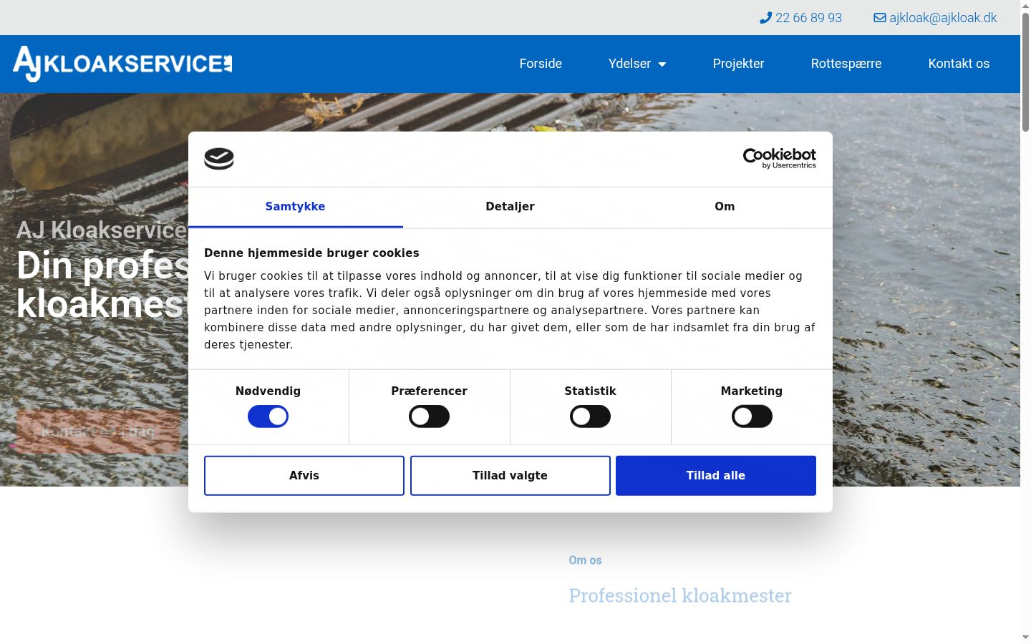Click the Afvis button
The height and width of the screenshot is (644, 1031).
point(304,476)
